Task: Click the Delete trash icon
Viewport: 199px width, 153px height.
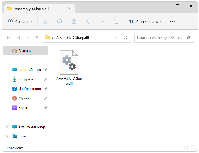Action: tap(116, 21)
